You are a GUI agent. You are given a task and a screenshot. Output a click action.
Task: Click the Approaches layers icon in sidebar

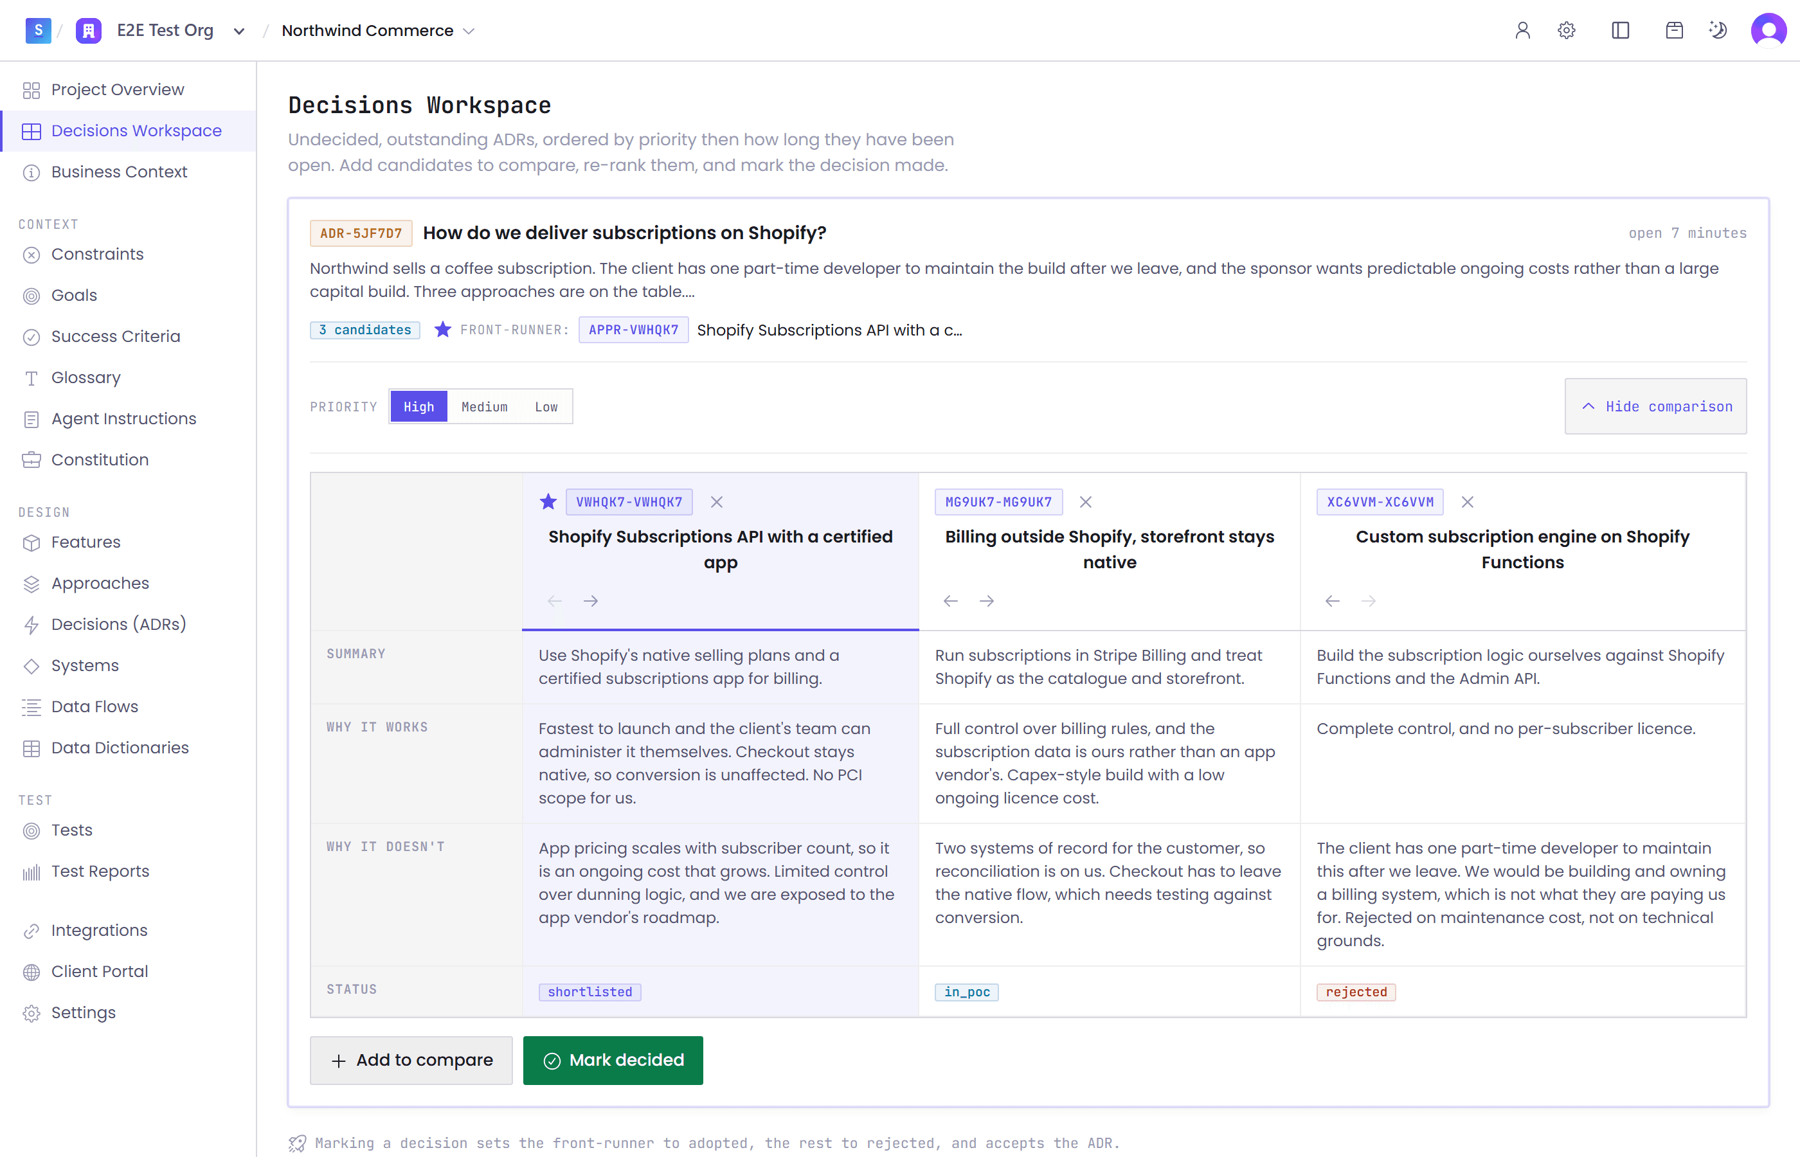[x=31, y=584]
